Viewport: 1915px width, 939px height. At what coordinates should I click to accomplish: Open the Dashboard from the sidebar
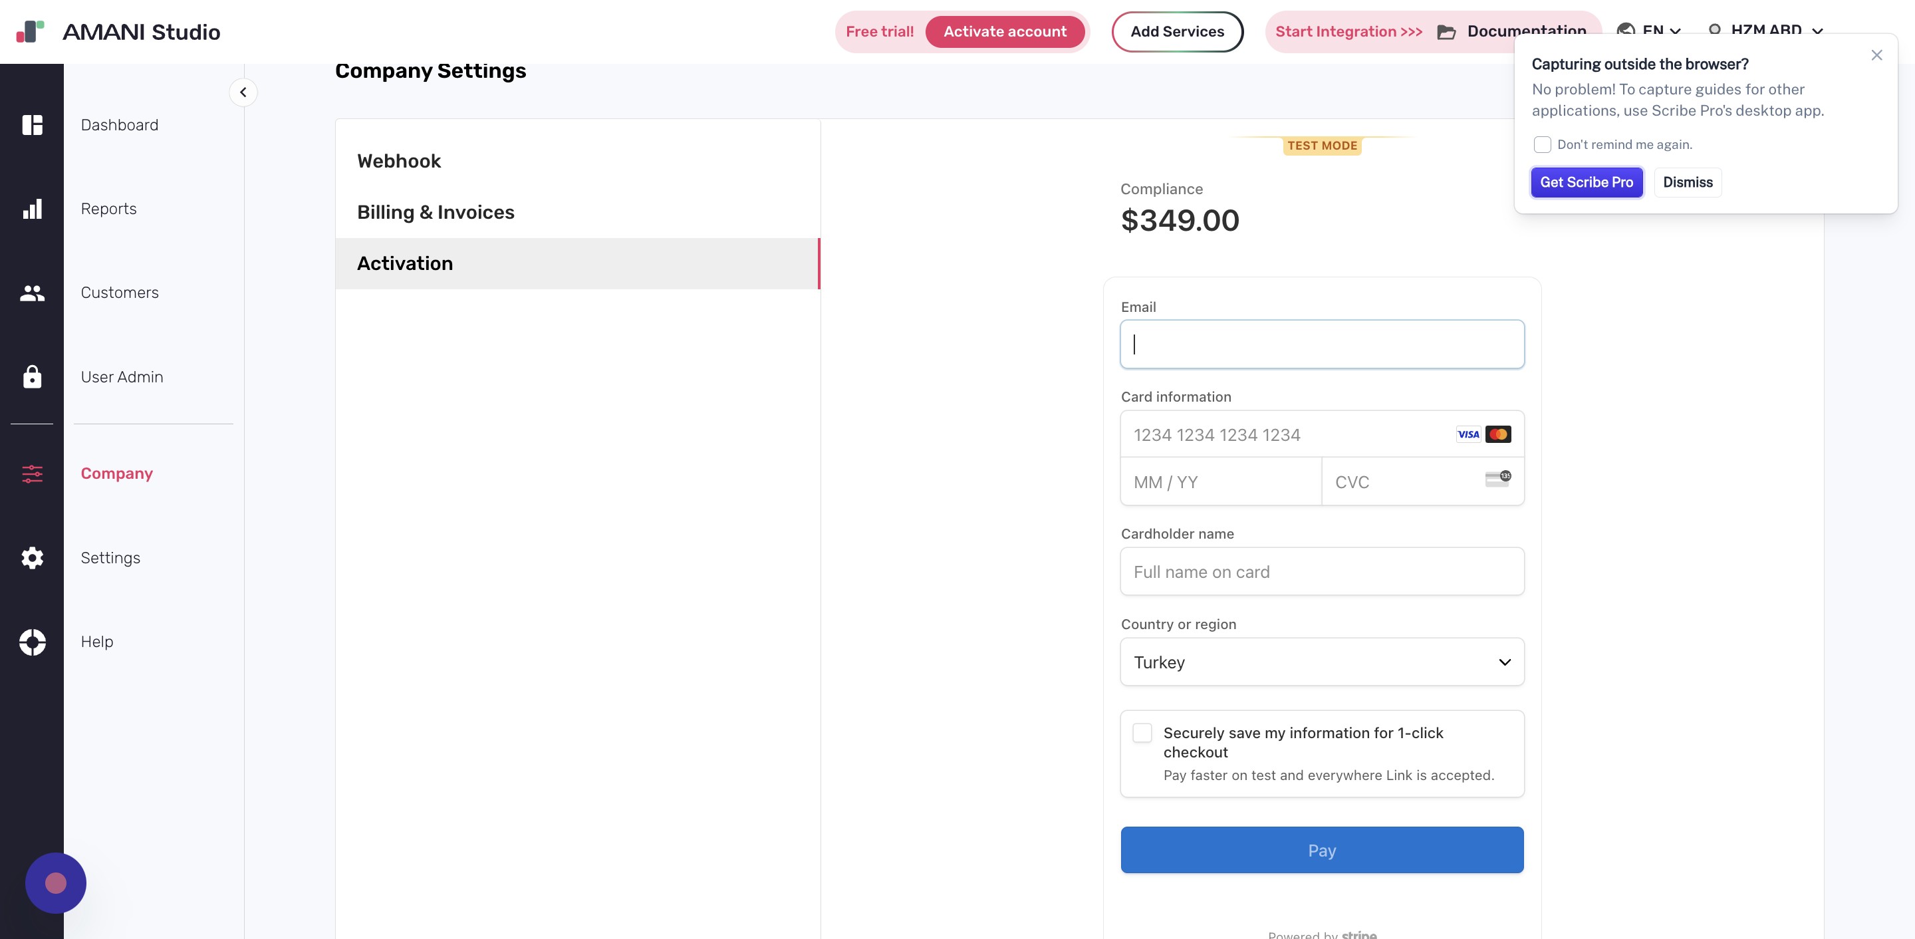33,124
